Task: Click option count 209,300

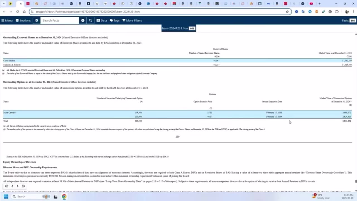Action: (x=138, y=113)
